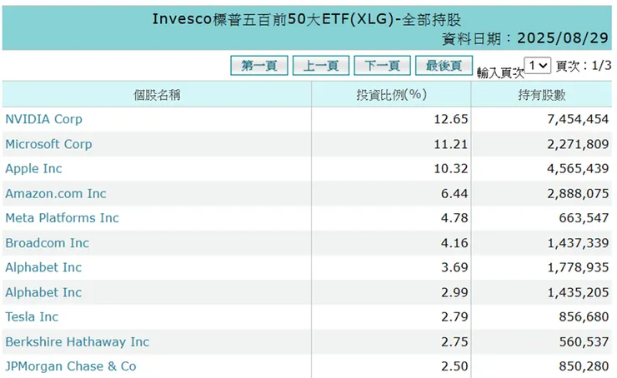Click the 頁次 1/3 page indicator
The height and width of the screenshot is (378, 617).
(584, 66)
